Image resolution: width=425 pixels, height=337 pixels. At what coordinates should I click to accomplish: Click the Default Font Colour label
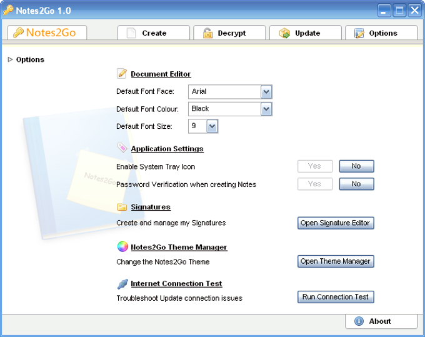pyautogui.click(x=147, y=109)
